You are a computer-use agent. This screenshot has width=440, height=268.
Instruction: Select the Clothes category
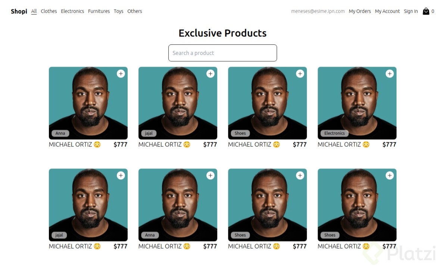coord(49,11)
